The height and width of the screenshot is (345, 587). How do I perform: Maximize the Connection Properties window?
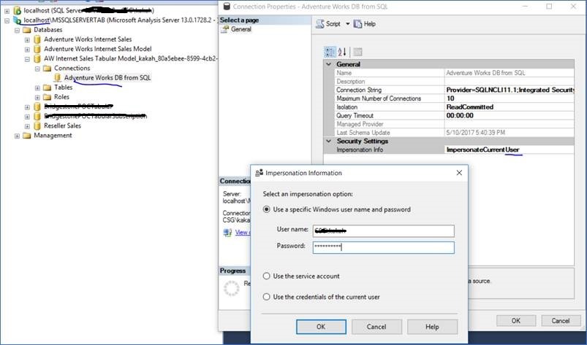pos(549,7)
